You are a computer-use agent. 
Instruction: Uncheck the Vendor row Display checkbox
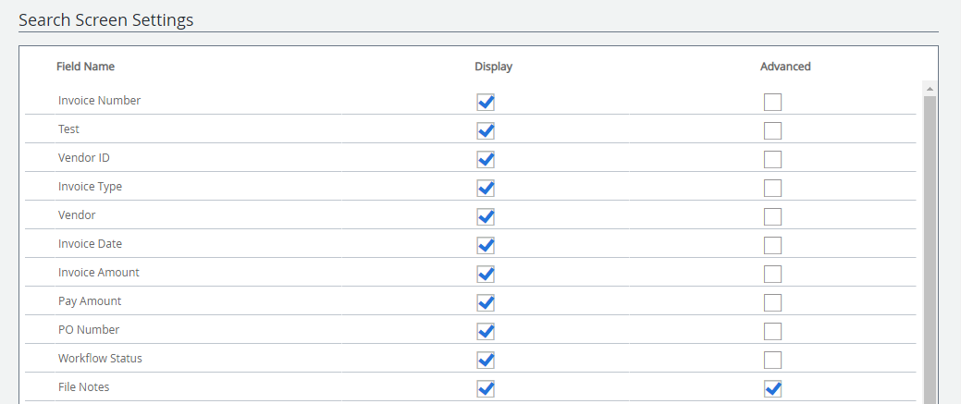click(x=486, y=216)
